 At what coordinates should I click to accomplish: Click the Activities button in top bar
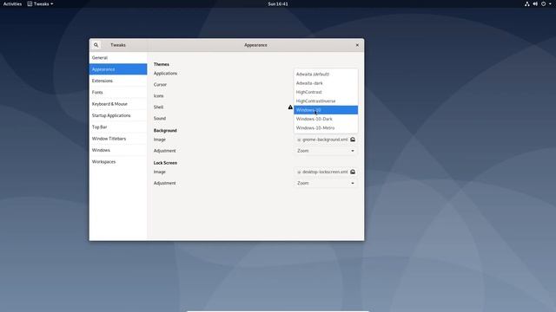pyautogui.click(x=12, y=3)
